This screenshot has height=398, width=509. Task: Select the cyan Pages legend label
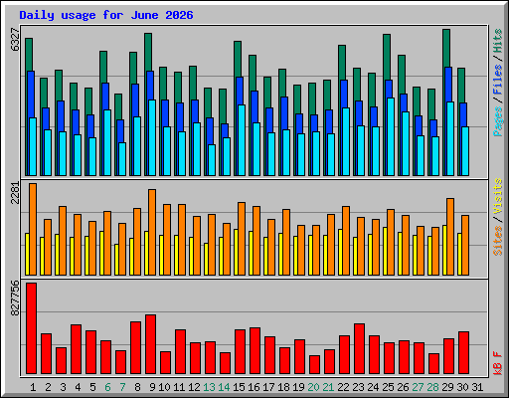(498, 121)
